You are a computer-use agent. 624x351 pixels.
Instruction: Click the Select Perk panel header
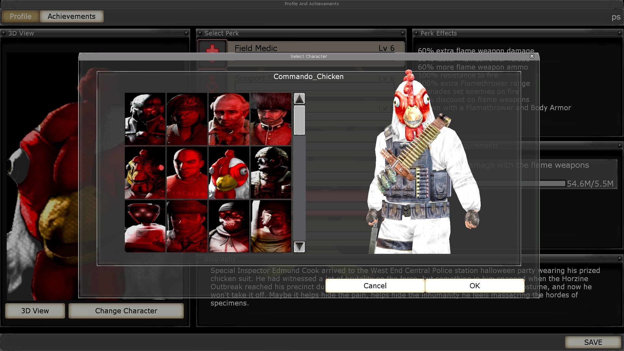(x=301, y=33)
